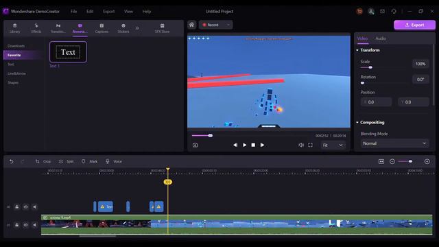Select the Annotation panel tab
This screenshot has width=439, height=247.
click(80, 28)
